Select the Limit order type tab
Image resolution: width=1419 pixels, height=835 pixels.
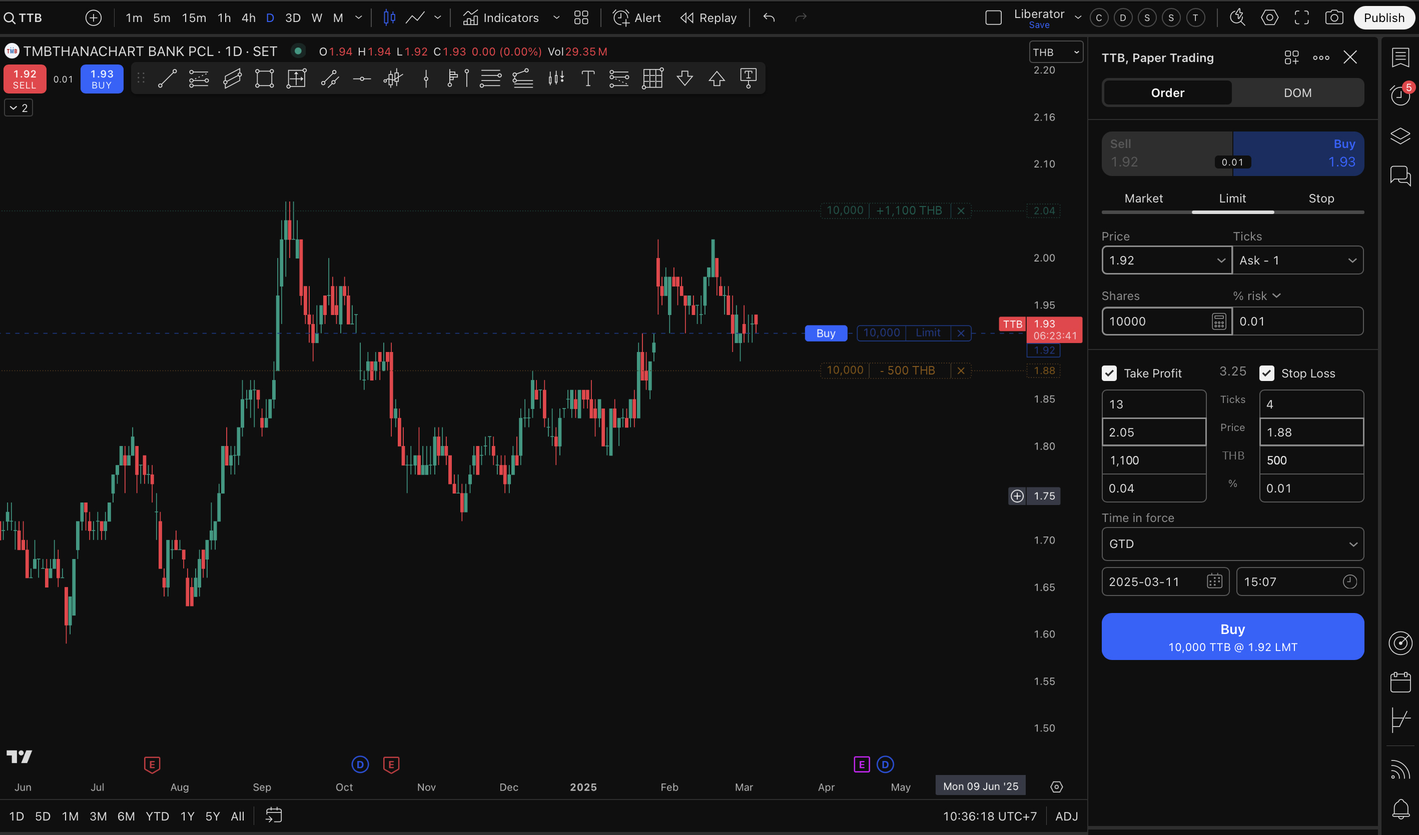tap(1232, 198)
